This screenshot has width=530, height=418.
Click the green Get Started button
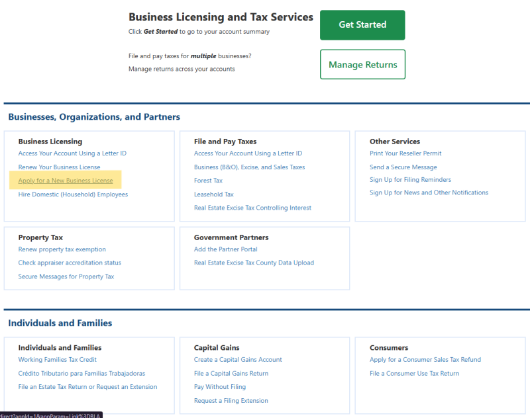tap(362, 25)
